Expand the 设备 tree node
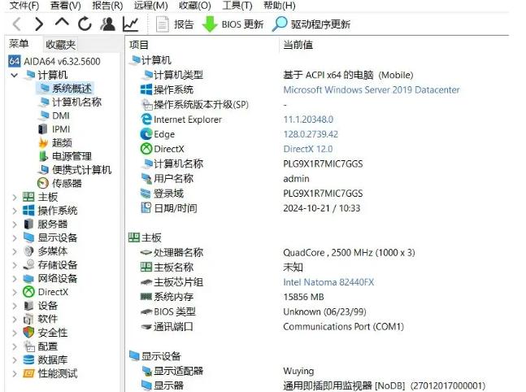The width and height of the screenshot is (526, 392). (15, 306)
